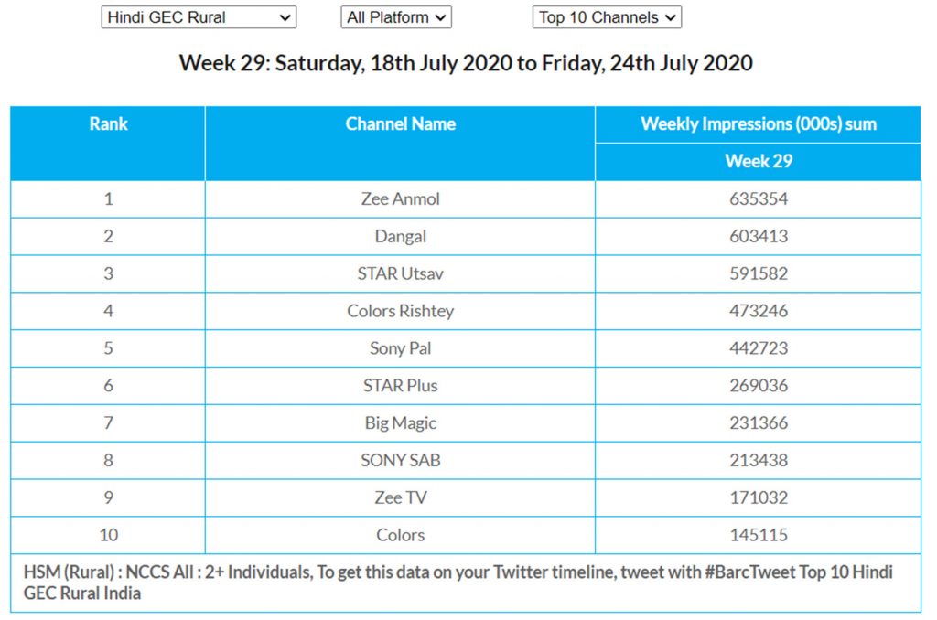Image resolution: width=937 pixels, height=620 pixels.
Task: Open the Hindi GEC Rural dropdown
Action: 198,17
